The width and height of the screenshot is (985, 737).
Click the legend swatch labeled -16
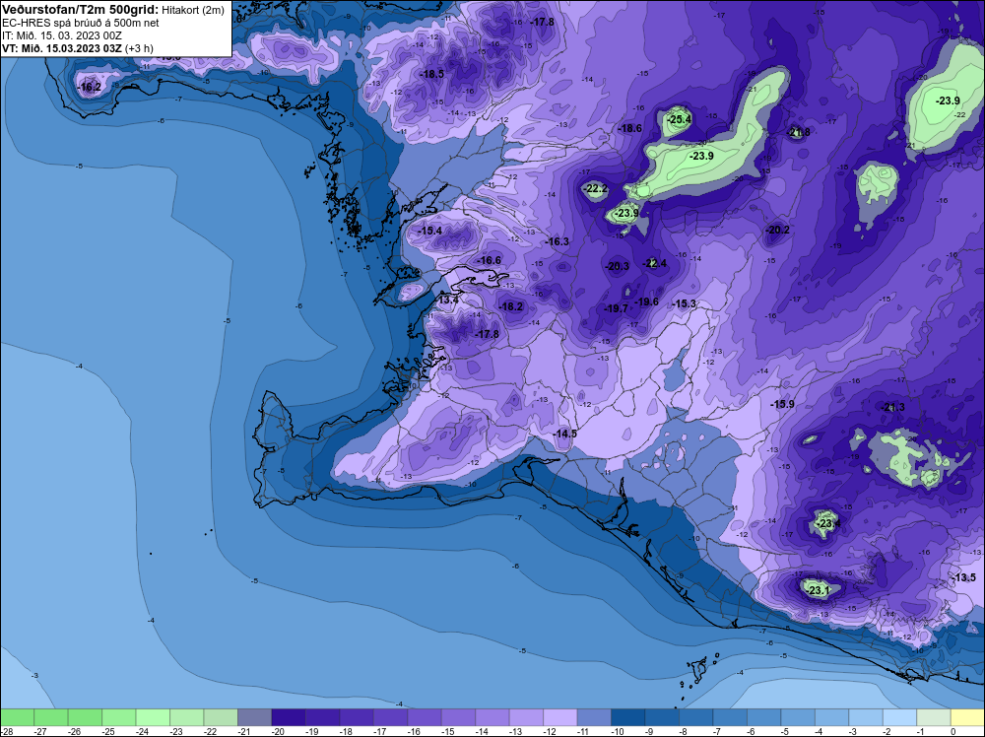pos(424,717)
